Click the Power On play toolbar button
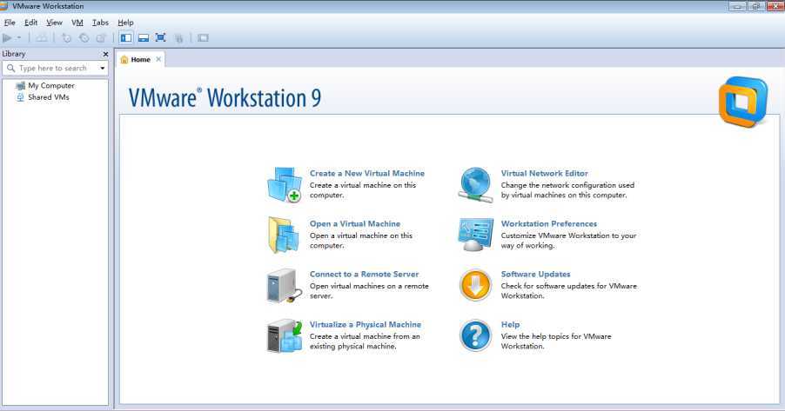This screenshot has height=411, width=785. [7, 38]
